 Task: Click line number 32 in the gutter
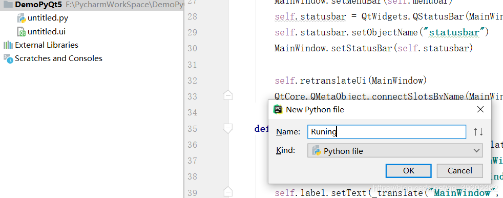[192, 81]
